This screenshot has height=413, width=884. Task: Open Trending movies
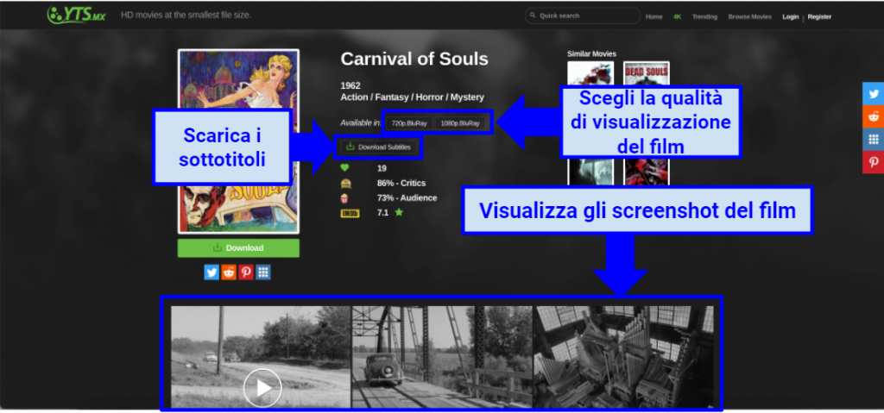pyautogui.click(x=704, y=17)
